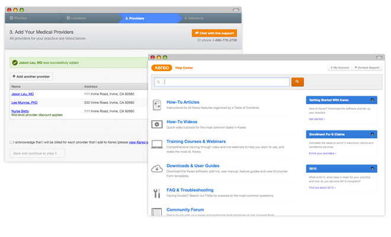The width and height of the screenshot is (391, 237).
Task: Click the Get started link
Action: coord(317,119)
